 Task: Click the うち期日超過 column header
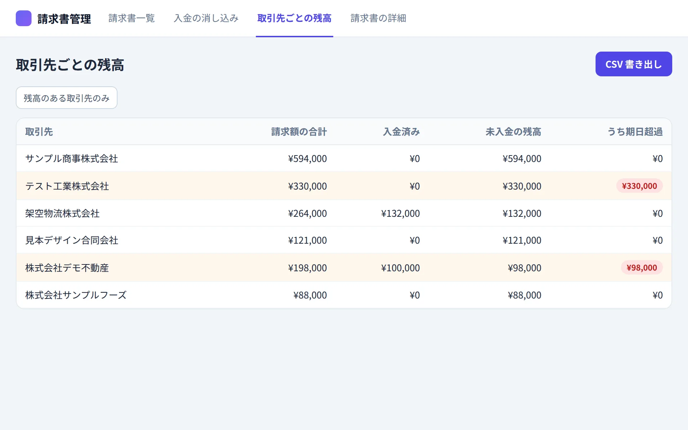click(635, 132)
